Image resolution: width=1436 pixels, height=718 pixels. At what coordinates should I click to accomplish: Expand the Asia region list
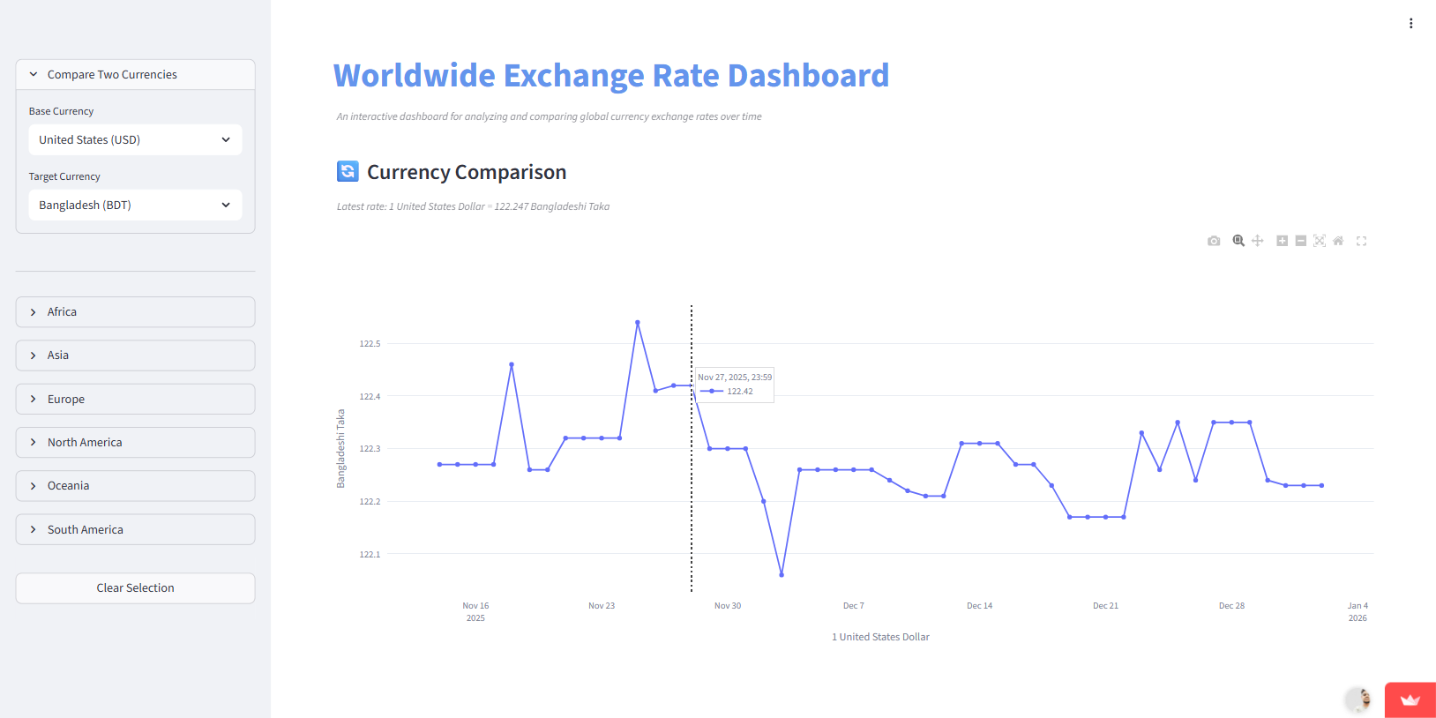tap(135, 355)
